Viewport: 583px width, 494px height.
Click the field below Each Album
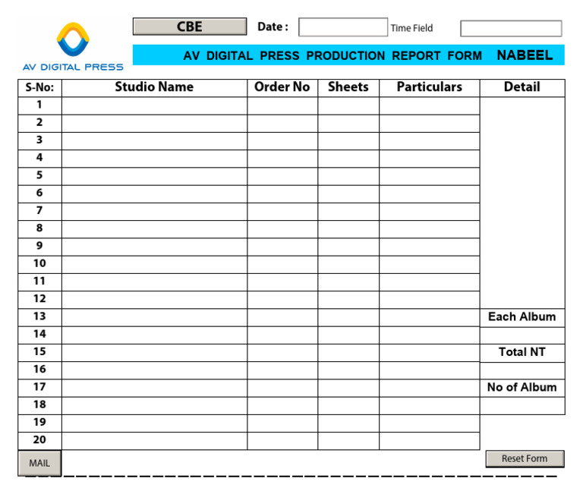coord(522,335)
